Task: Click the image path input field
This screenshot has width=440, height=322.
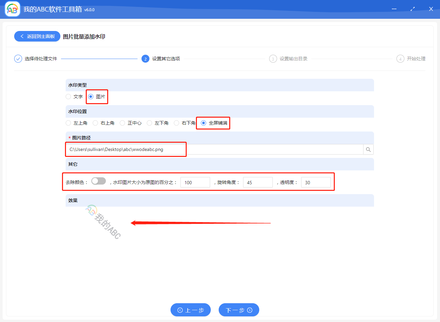Action: pyautogui.click(x=214, y=150)
